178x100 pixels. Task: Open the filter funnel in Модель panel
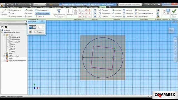click(2, 27)
